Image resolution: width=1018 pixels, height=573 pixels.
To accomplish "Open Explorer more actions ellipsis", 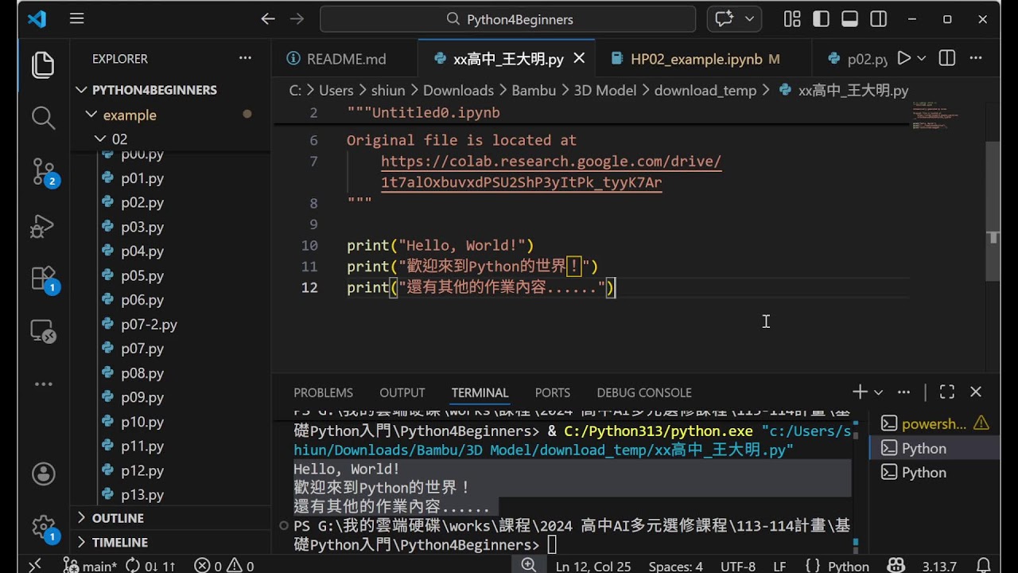I will point(245,58).
